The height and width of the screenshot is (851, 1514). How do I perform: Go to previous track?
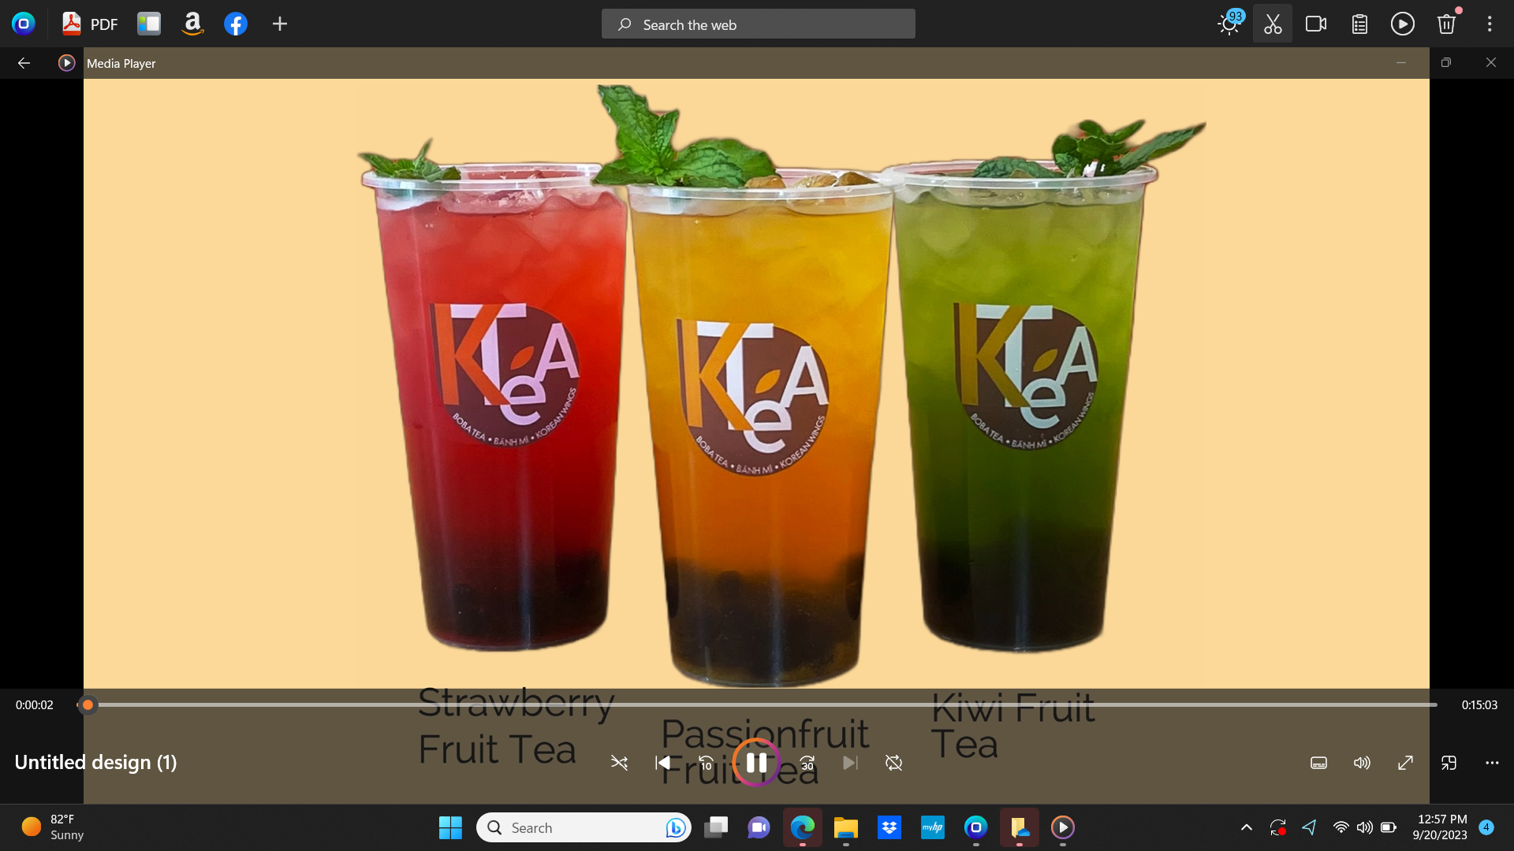point(663,763)
